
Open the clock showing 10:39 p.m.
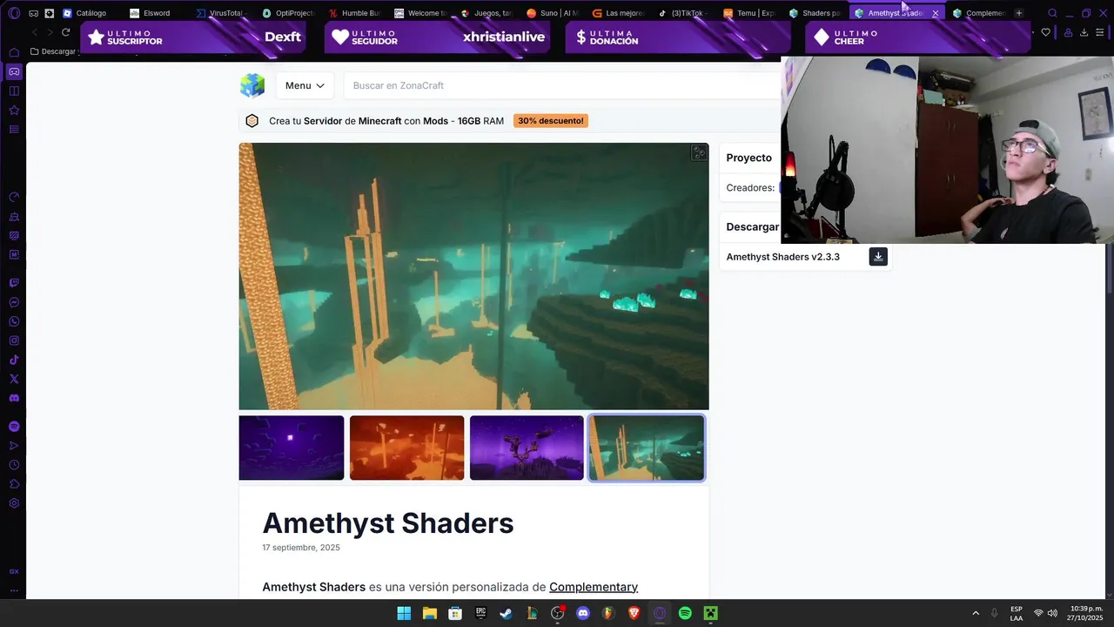pos(1086,613)
